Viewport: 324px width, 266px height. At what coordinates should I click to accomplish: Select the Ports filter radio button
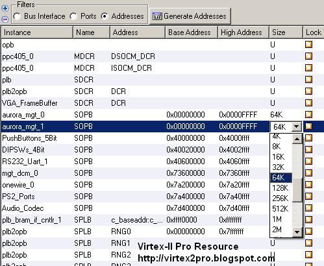73,16
